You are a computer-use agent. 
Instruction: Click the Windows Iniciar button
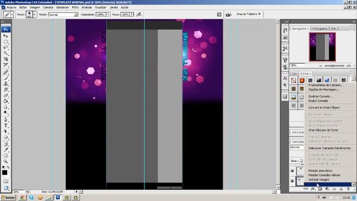click(x=8, y=198)
